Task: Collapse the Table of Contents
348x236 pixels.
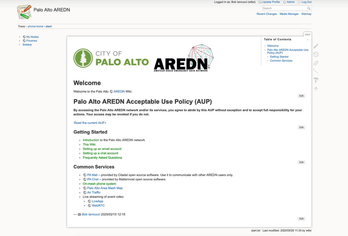Action: click(307, 40)
